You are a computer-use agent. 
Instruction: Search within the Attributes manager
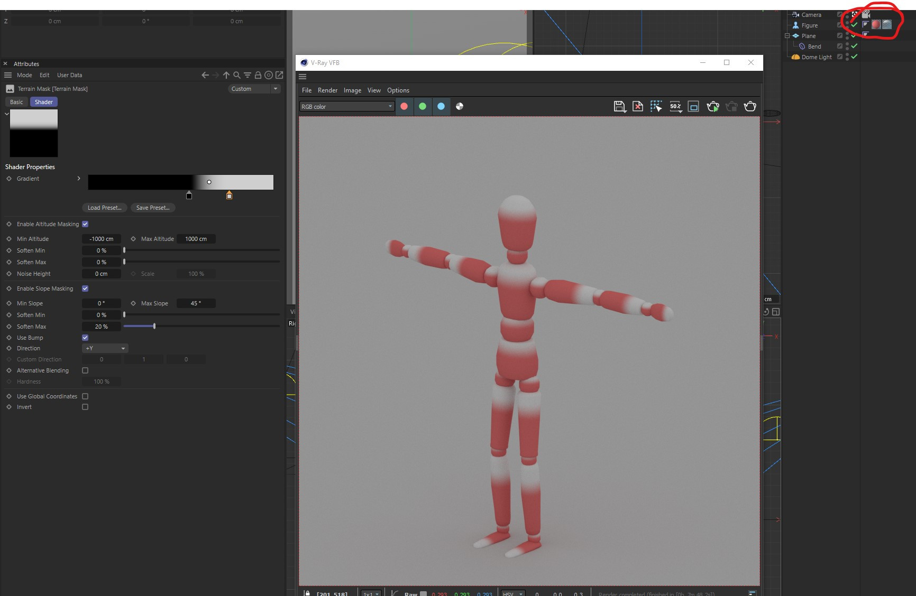[x=237, y=75]
